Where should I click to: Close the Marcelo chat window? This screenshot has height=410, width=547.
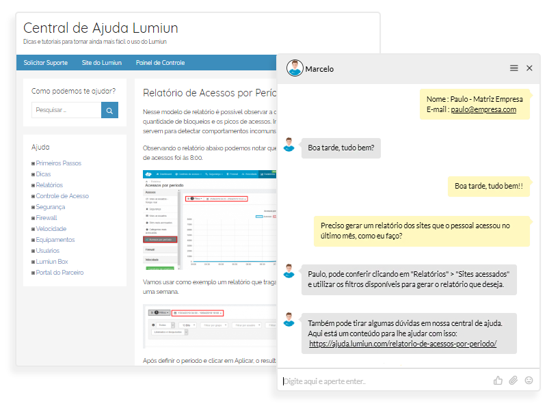tap(529, 68)
